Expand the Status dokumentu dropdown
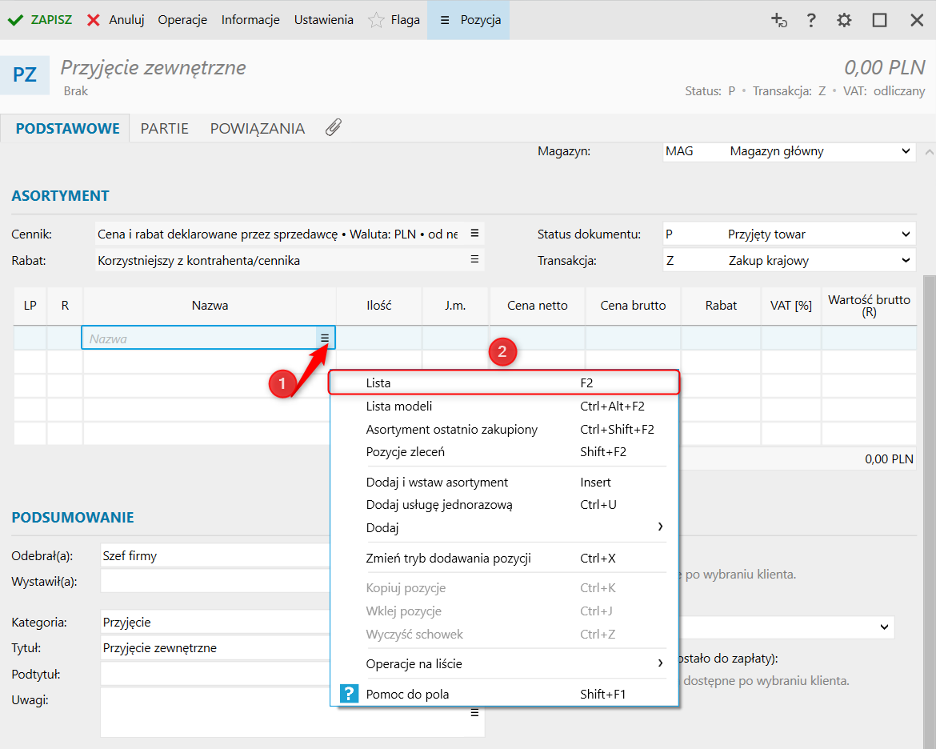 (906, 234)
